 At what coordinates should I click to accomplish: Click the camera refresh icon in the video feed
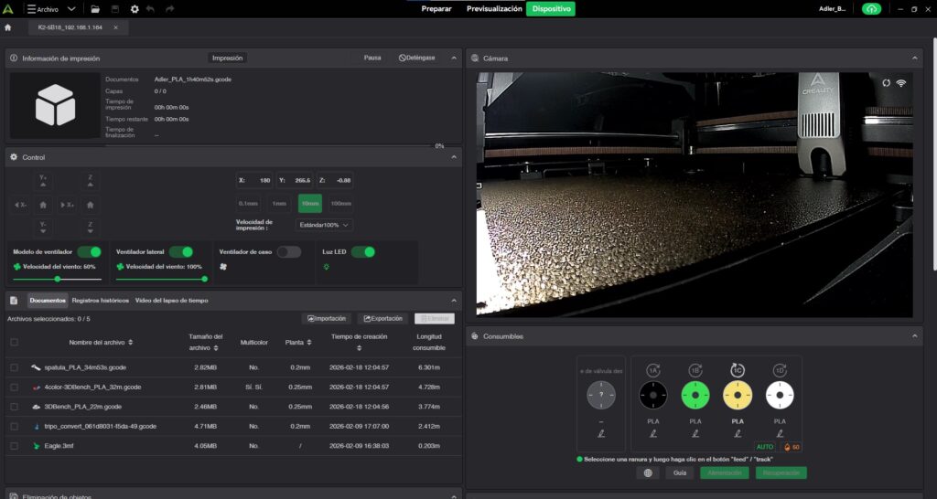pyautogui.click(x=886, y=83)
